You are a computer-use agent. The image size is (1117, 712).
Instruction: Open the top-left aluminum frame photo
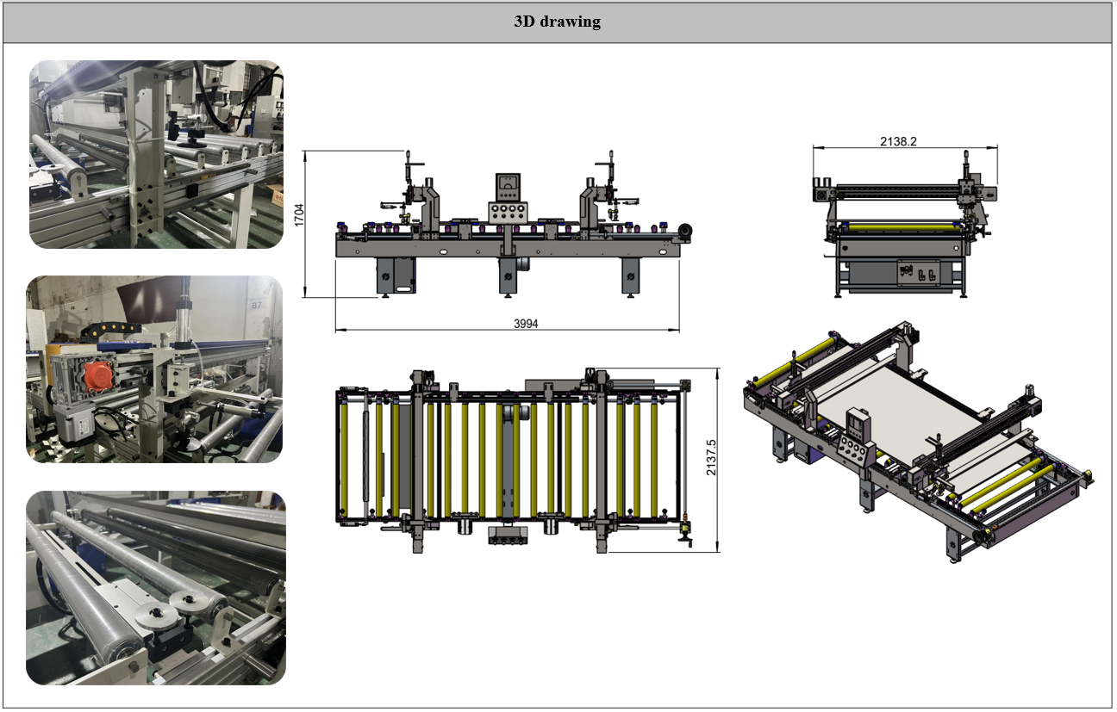[156, 155]
